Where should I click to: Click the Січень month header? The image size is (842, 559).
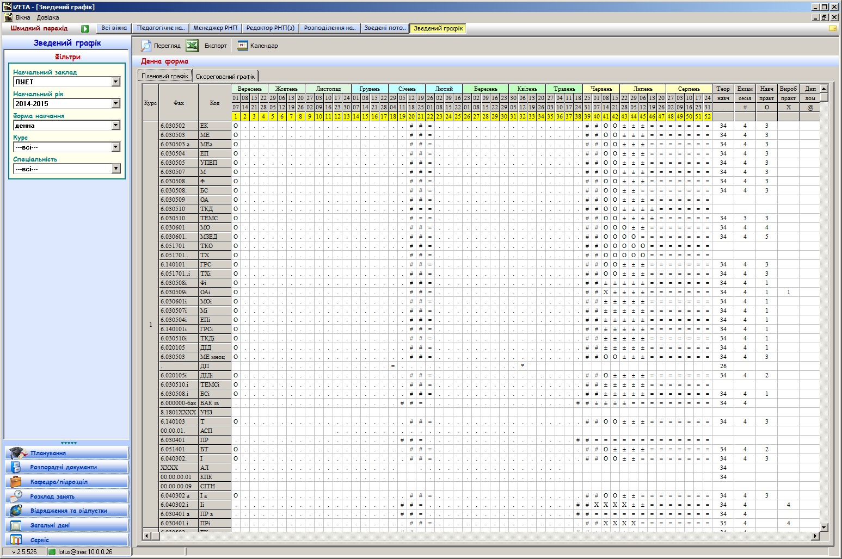(x=407, y=89)
